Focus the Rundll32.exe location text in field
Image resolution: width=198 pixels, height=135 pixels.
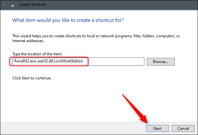pos(49,61)
